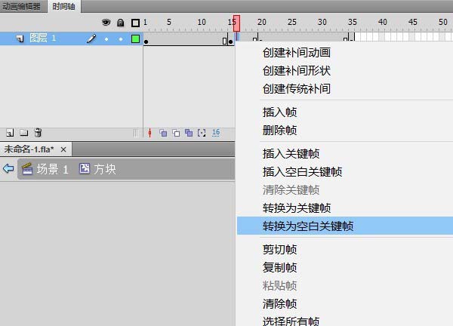Click the eye icon in timeline header
The image size is (453, 326).
click(106, 22)
